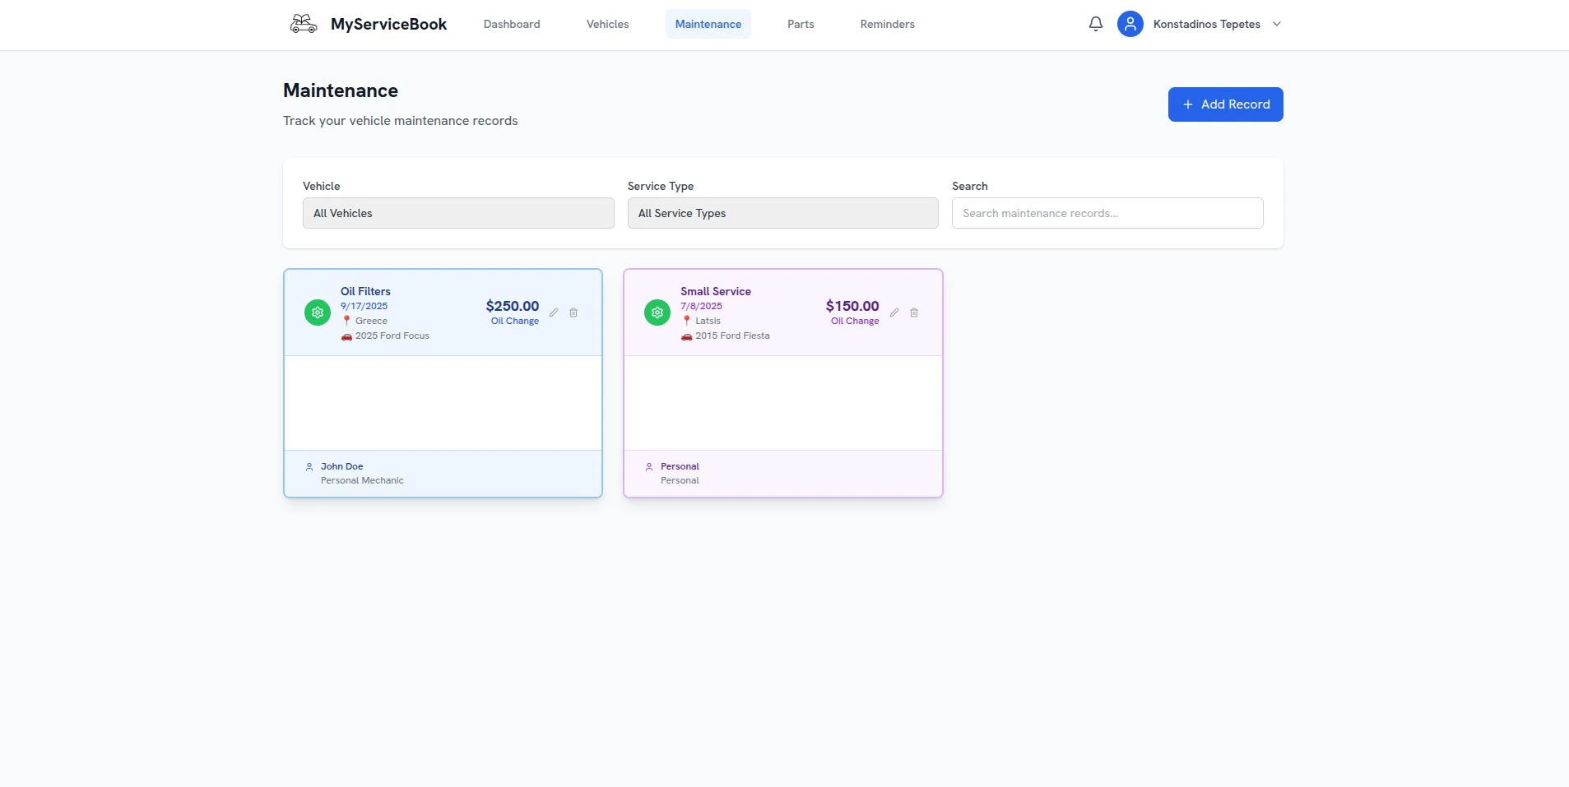Click the green gear icon on Small Service
Image resolution: width=1569 pixels, height=787 pixels.
tap(657, 312)
